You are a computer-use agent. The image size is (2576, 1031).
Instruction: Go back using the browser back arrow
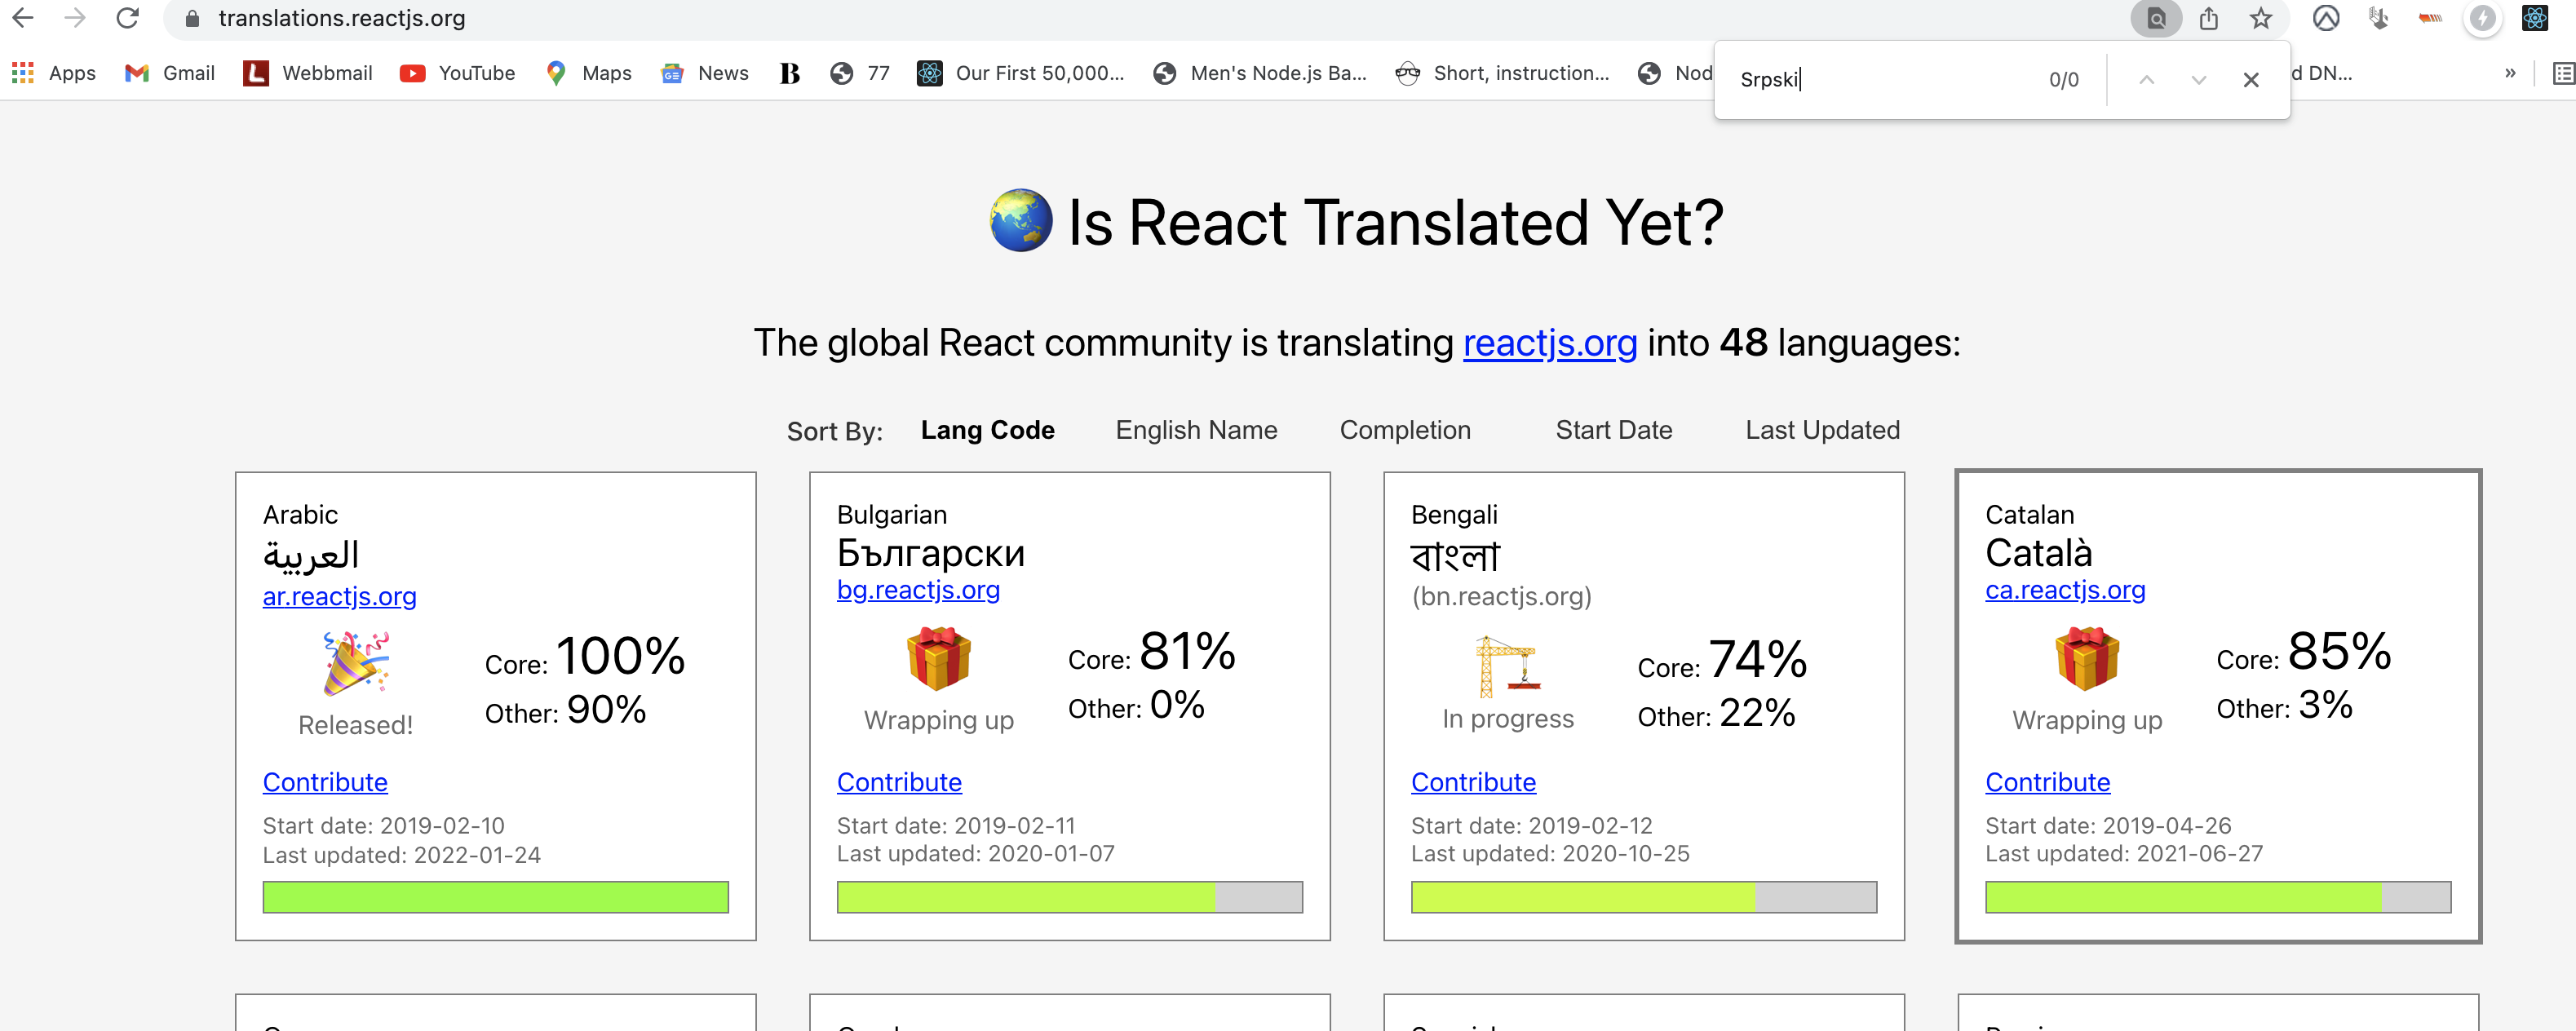23,18
